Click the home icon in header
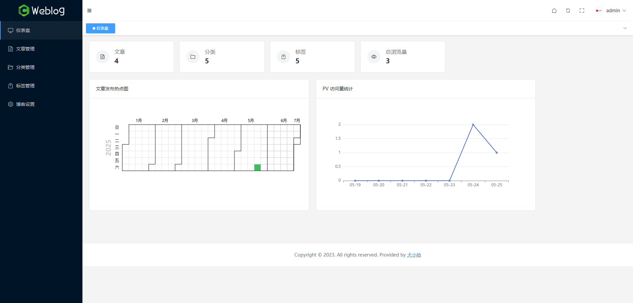 [x=554, y=11]
